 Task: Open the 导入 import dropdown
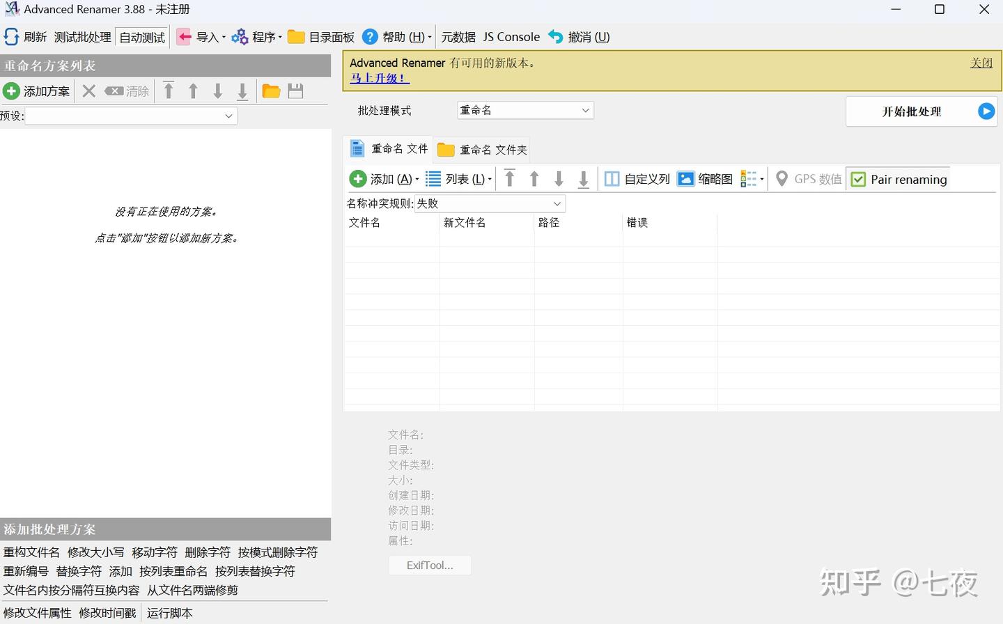click(x=201, y=37)
